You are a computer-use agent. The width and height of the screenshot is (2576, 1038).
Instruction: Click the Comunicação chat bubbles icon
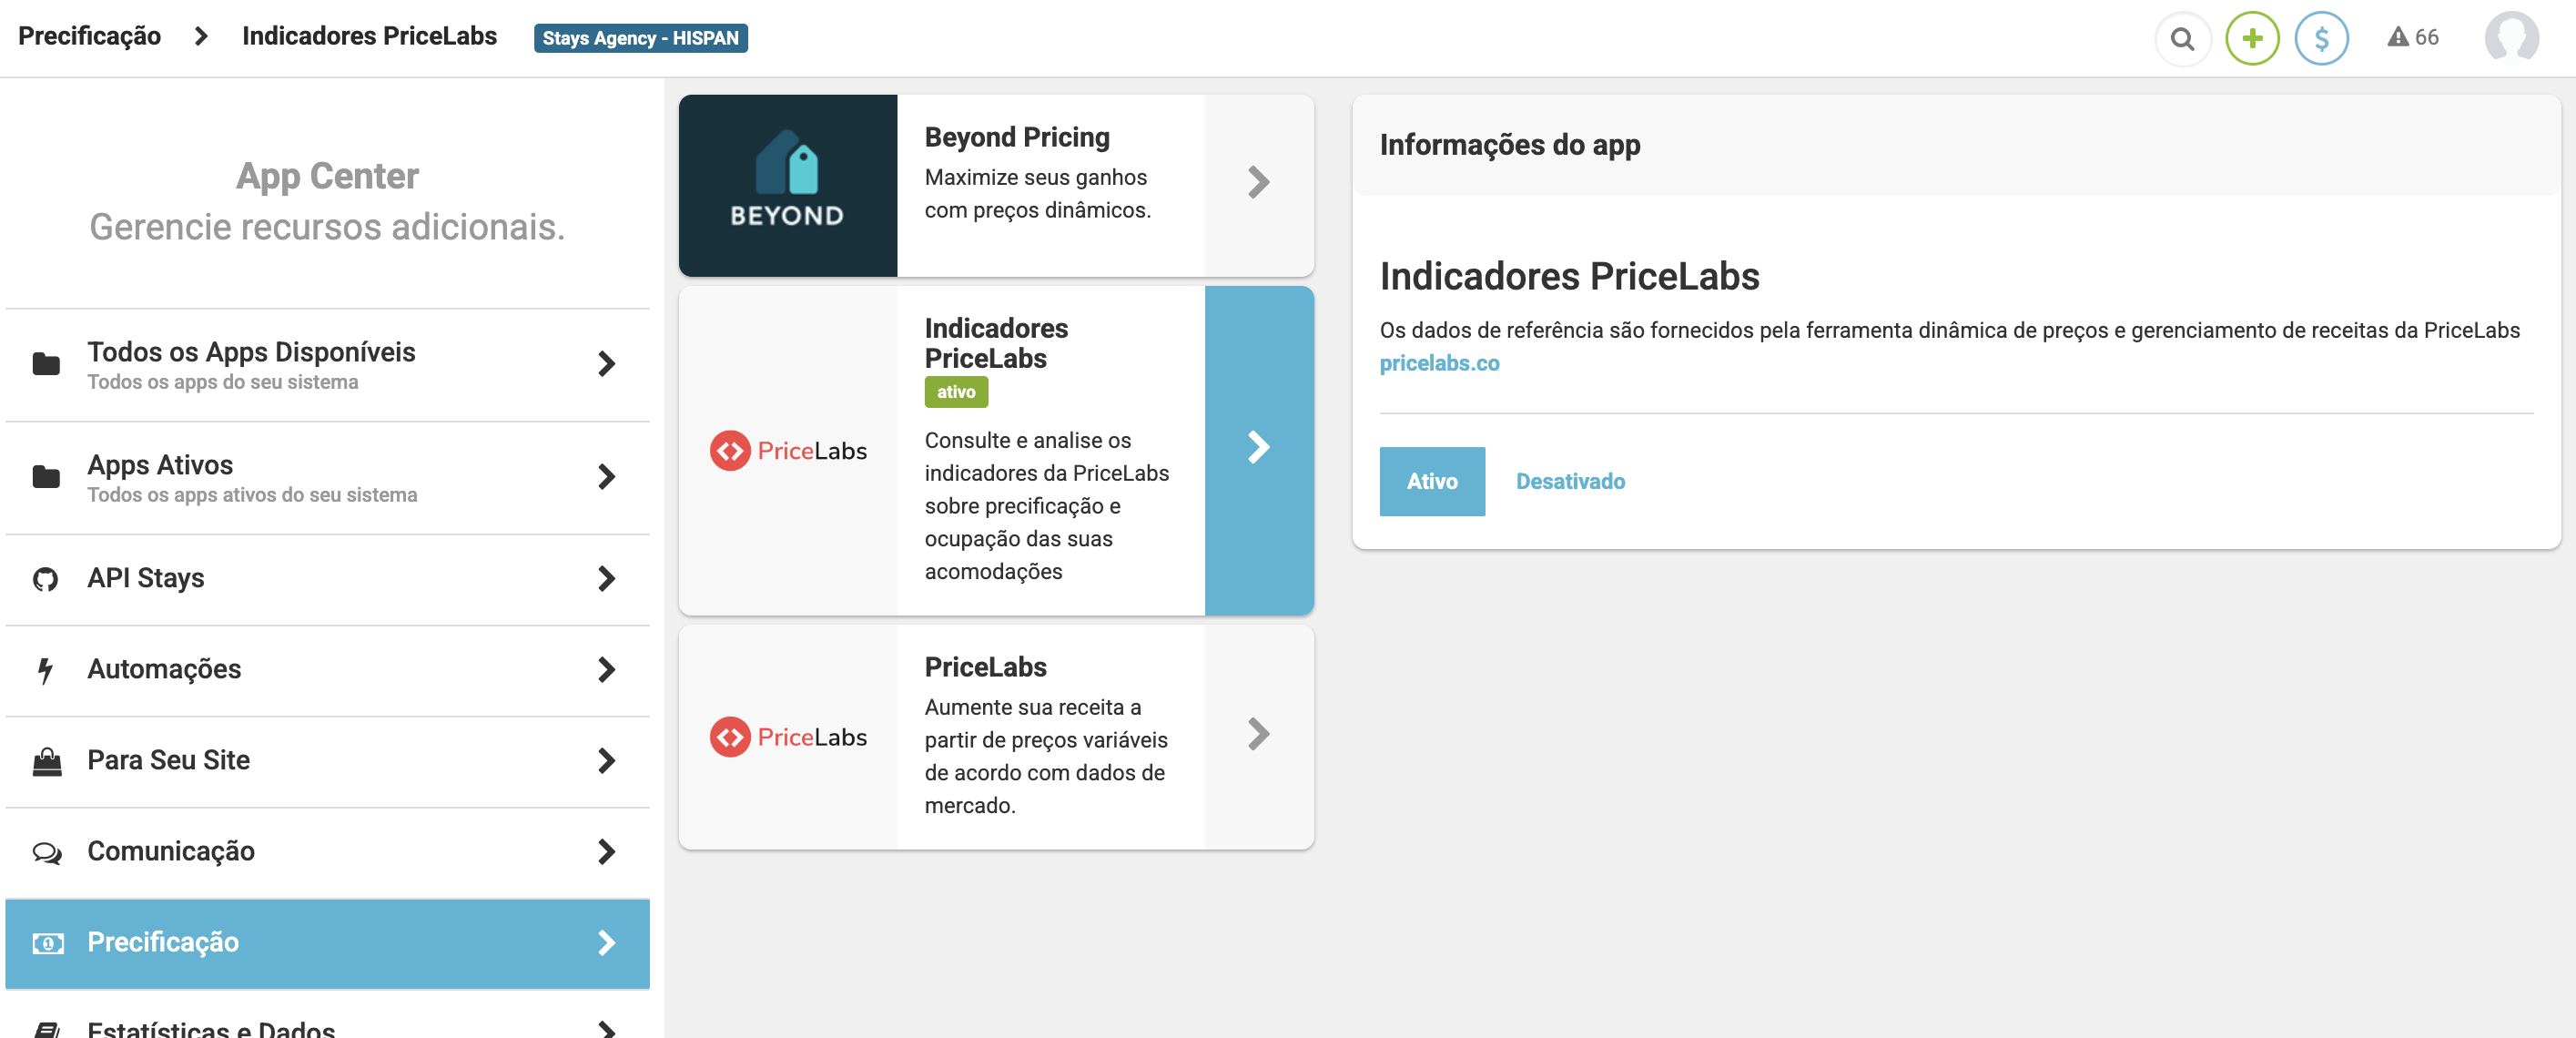[46, 852]
